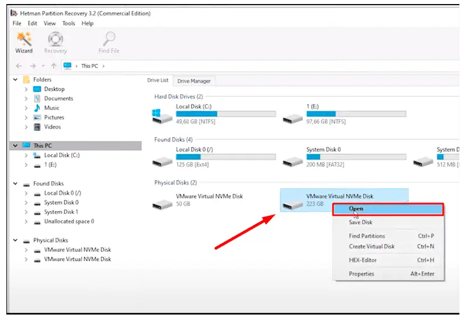Select Local Disk (C:) drive icon in Drive List
Screen dimensions: 464x318
click(x=162, y=116)
